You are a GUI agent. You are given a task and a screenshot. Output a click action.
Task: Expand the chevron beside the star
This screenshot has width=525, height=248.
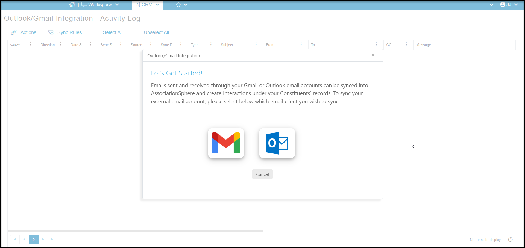tap(186, 5)
